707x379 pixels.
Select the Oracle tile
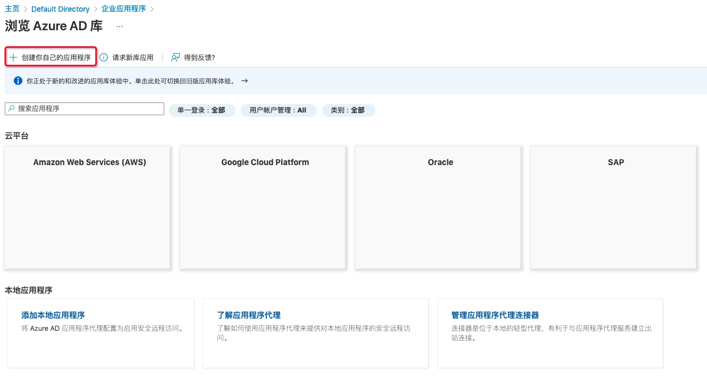click(x=438, y=208)
